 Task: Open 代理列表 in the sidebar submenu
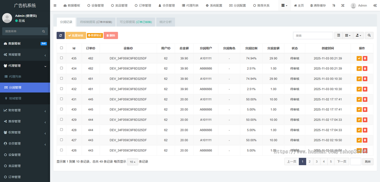(x=25, y=77)
